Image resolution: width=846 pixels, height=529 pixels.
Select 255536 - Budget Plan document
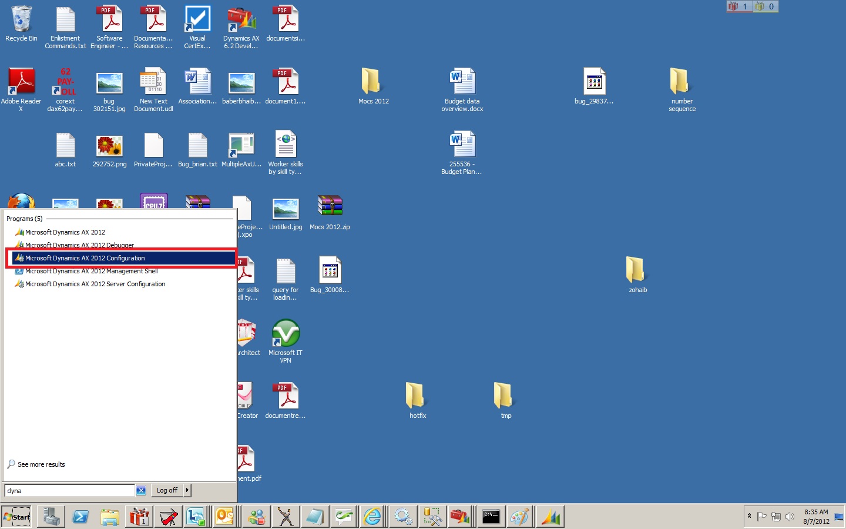point(462,153)
